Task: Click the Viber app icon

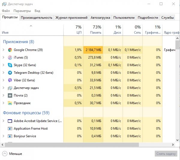Action: point(10,80)
